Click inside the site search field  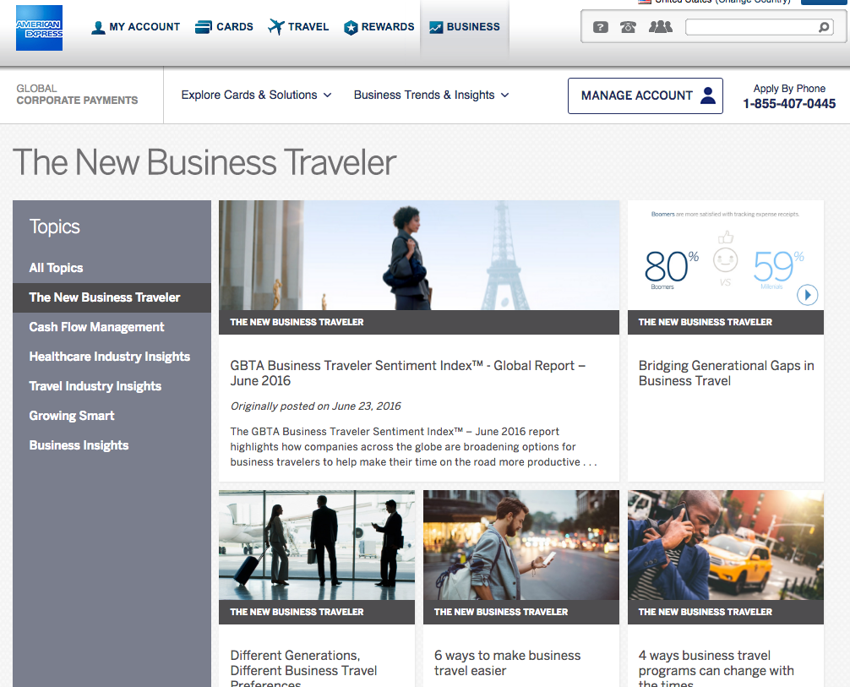752,27
